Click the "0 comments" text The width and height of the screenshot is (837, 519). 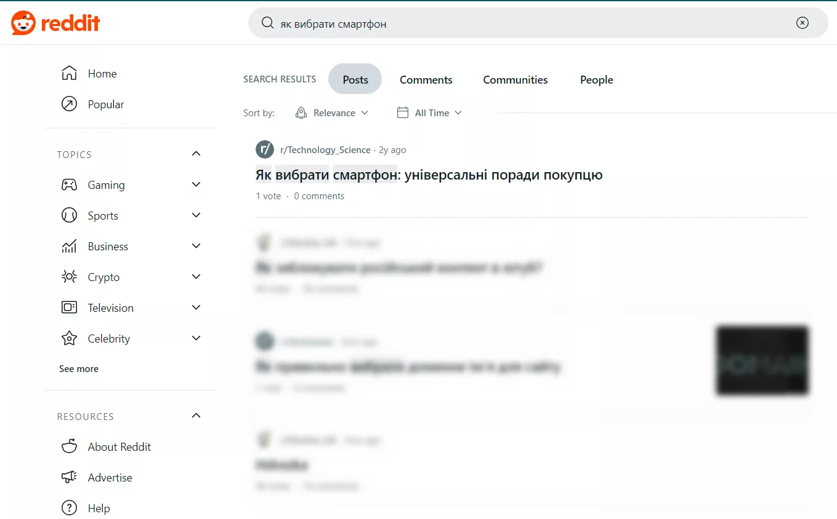tap(319, 196)
